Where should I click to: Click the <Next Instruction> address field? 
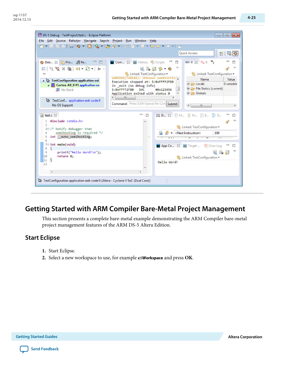click(193, 133)
